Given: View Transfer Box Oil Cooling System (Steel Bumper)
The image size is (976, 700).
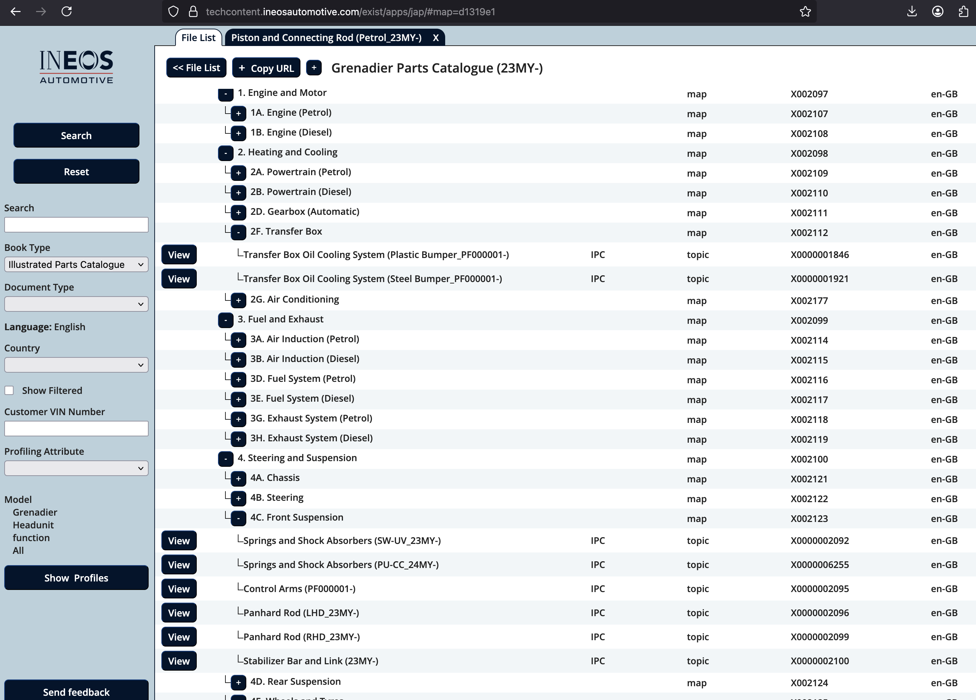Looking at the screenshot, I should [x=179, y=279].
